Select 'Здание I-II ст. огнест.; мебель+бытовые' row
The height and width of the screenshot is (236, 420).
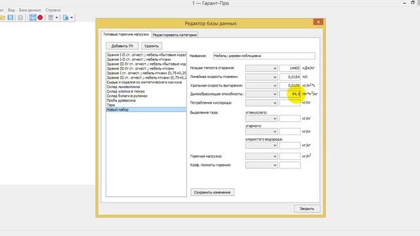[x=146, y=55]
